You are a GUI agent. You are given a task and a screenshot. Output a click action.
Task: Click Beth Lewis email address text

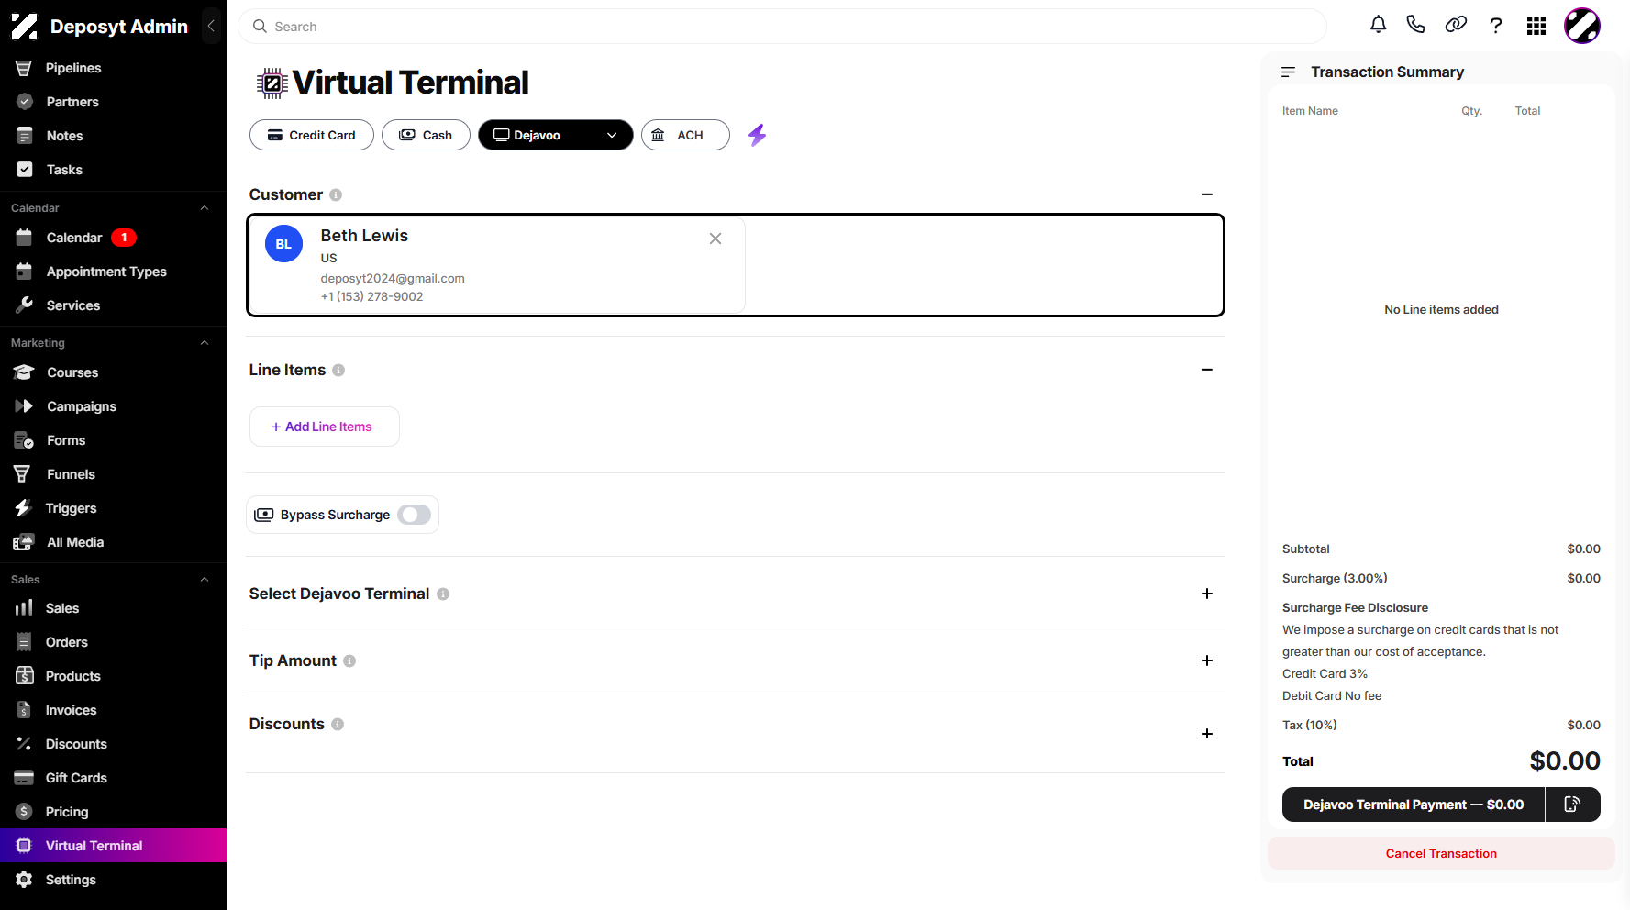(393, 278)
